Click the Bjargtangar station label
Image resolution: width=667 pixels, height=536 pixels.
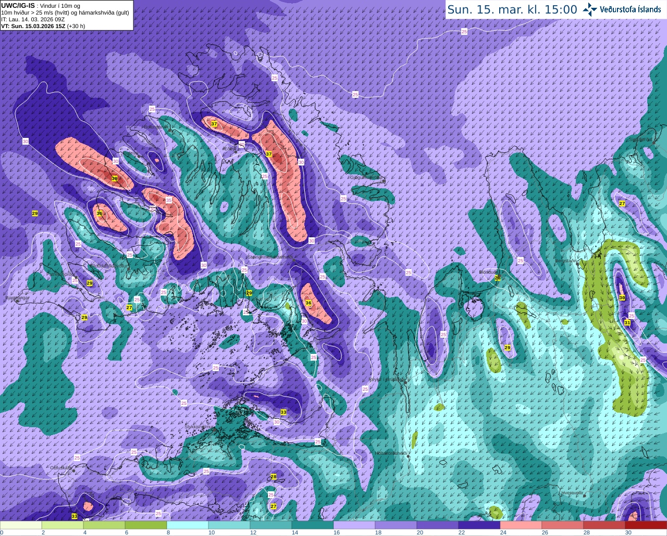click(x=17, y=298)
